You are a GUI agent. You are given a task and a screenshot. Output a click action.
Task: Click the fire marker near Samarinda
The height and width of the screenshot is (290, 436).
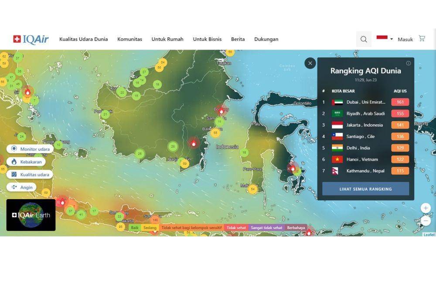click(221, 111)
